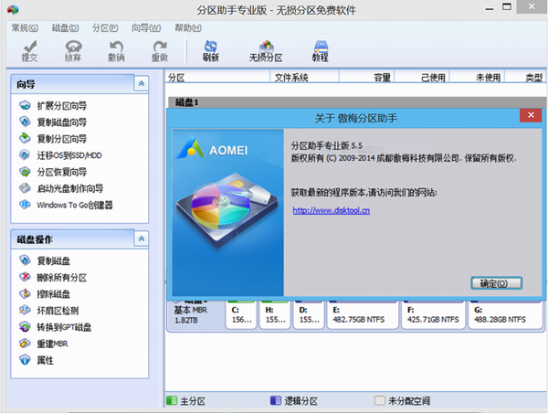Click the app logo in title bar
The image size is (548, 413).
(13, 9)
